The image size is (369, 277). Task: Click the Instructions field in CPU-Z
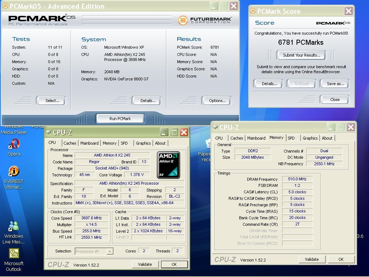[x=129, y=203]
